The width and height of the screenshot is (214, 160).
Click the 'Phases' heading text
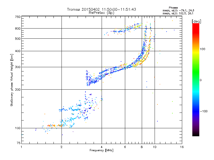coord(173,8)
